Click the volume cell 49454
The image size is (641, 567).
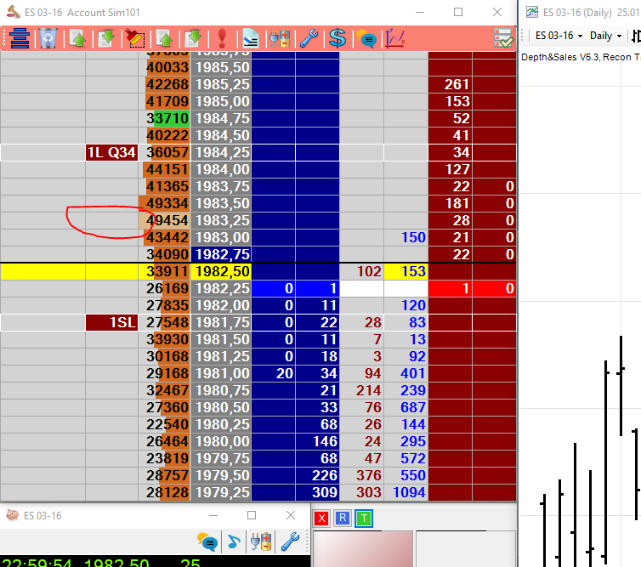pos(164,220)
